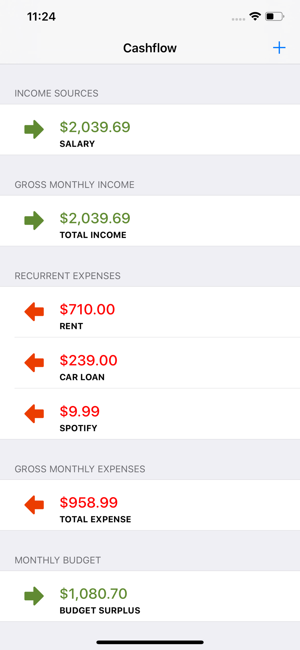This screenshot has width=300, height=650.
Task: Tap the Cashflow title
Action: pyautogui.click(x=150, y=48)
